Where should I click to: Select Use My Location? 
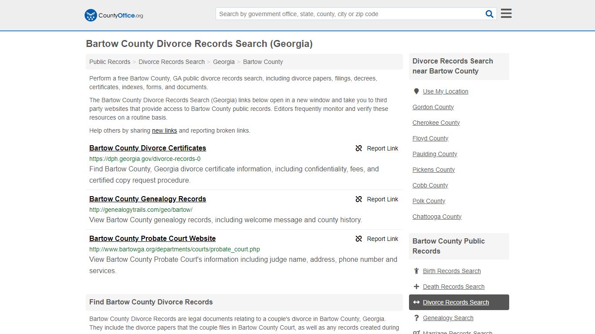pos(446,91)
